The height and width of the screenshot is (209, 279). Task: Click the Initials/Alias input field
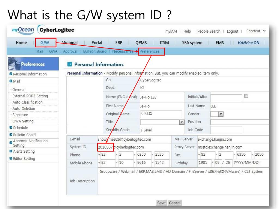pos(226,98)
